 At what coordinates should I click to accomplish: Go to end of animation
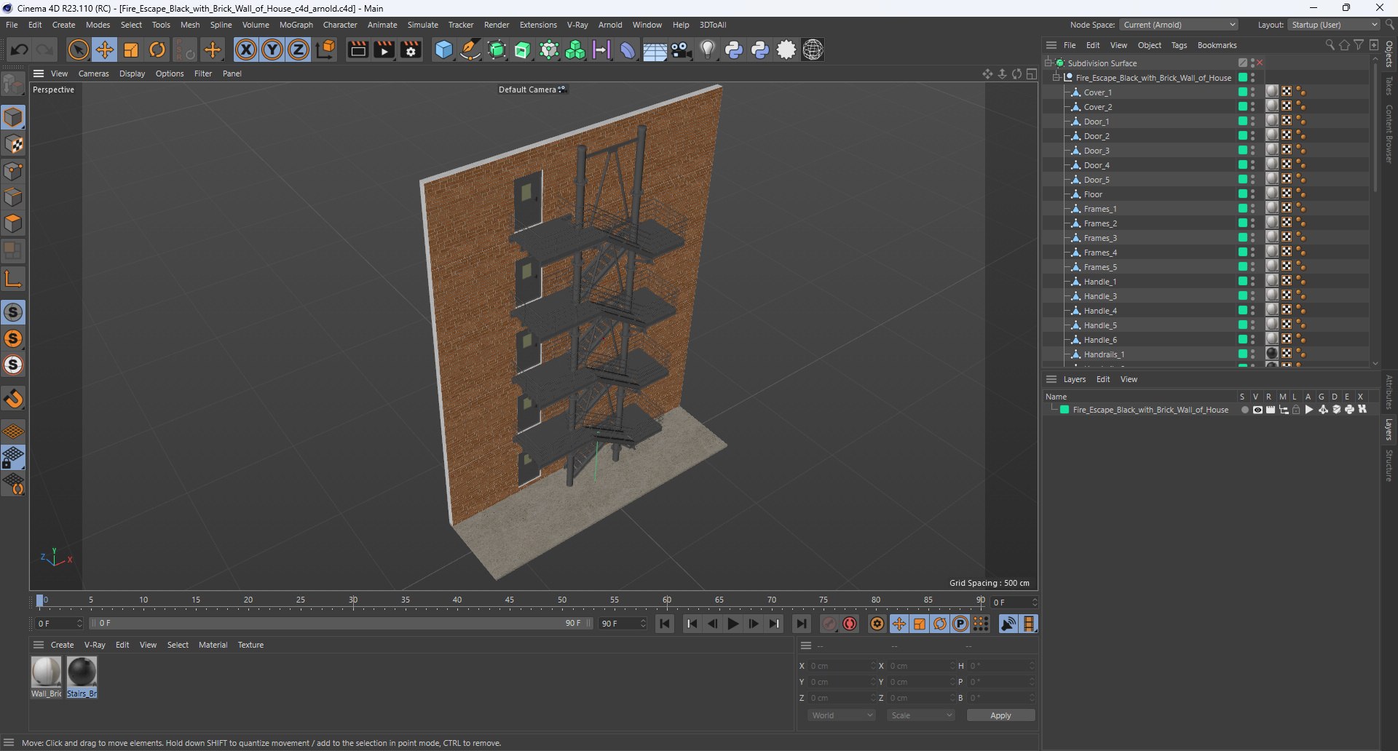802,624
